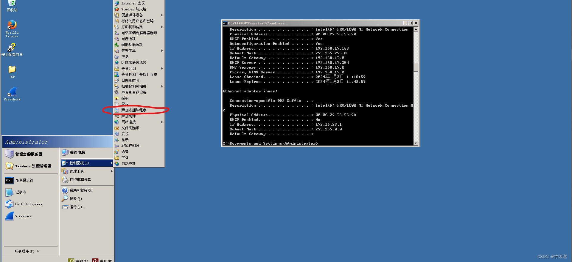Select Windows 防火墙 menu entry
Screen dimensions: 572x262
pos(139,9)
